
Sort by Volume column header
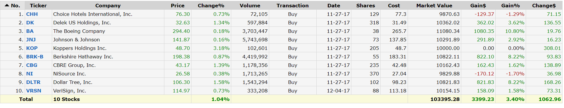pos(250,6)
